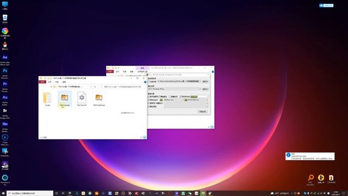Click the front Explorer address path
The height and width of the screenshot is (196, 348).
click(x=70, y=87)
